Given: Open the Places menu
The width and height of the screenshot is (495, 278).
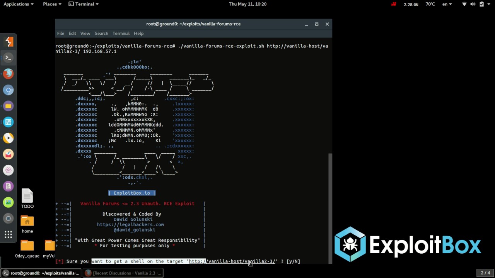Looking at the screenshot, I should pos(52,4).
